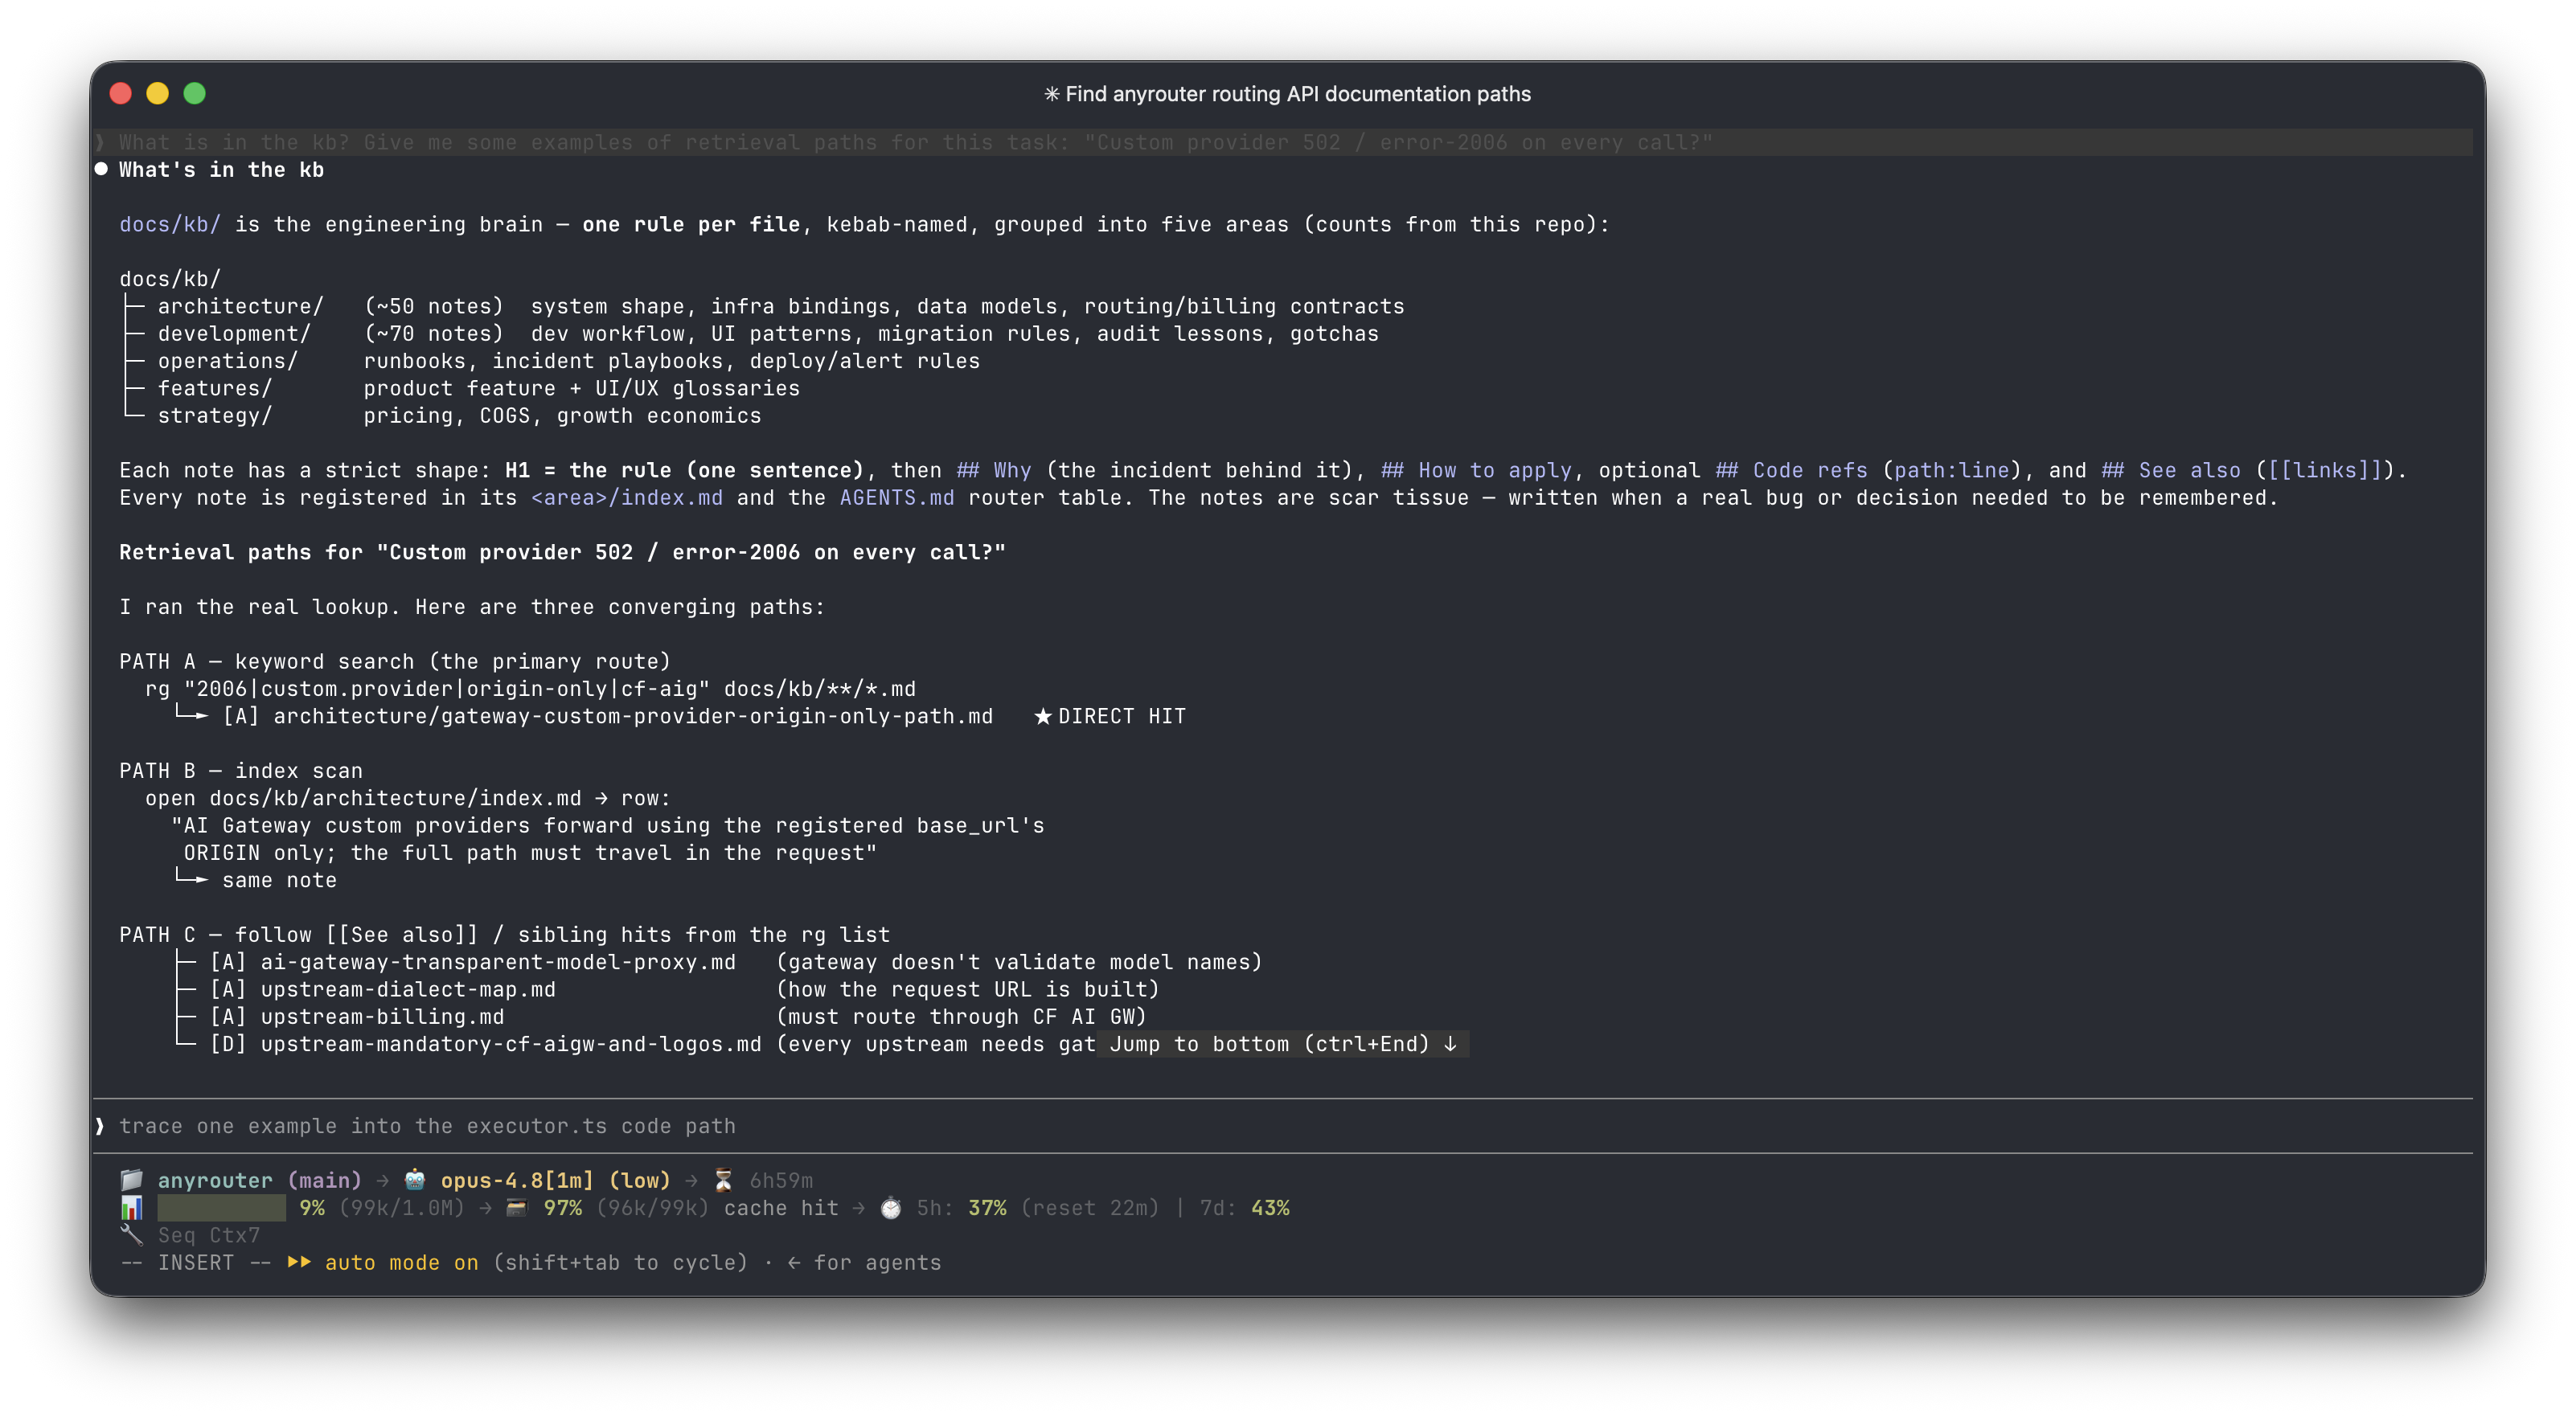Click the fast-forward auto mode icon
The width and height of the screenshot is (2576, 1416).
pos(299,1261)
